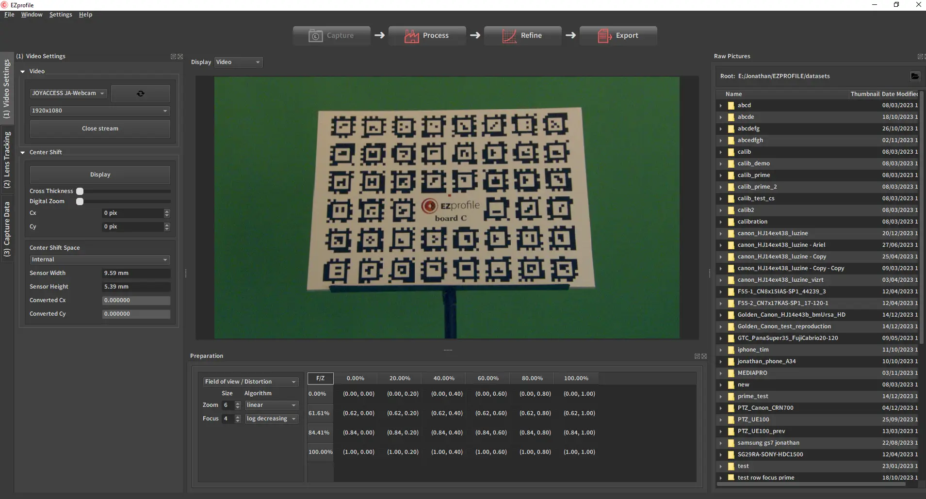Open the Settings menu
926x499 pixels.
[x=61, y=15]
